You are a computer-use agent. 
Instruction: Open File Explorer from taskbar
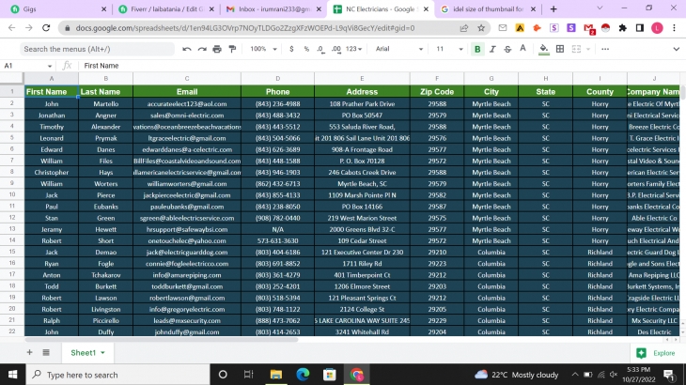(x=276, y=375)
